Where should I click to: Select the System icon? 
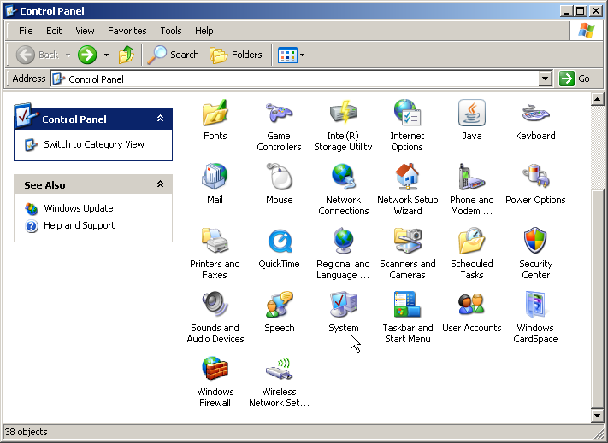343,305
